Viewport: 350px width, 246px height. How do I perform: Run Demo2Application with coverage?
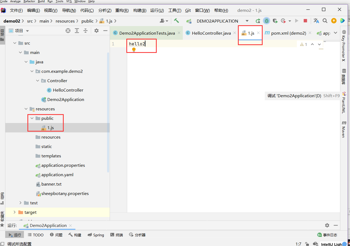pyautogui.click(x=275, y=21)
